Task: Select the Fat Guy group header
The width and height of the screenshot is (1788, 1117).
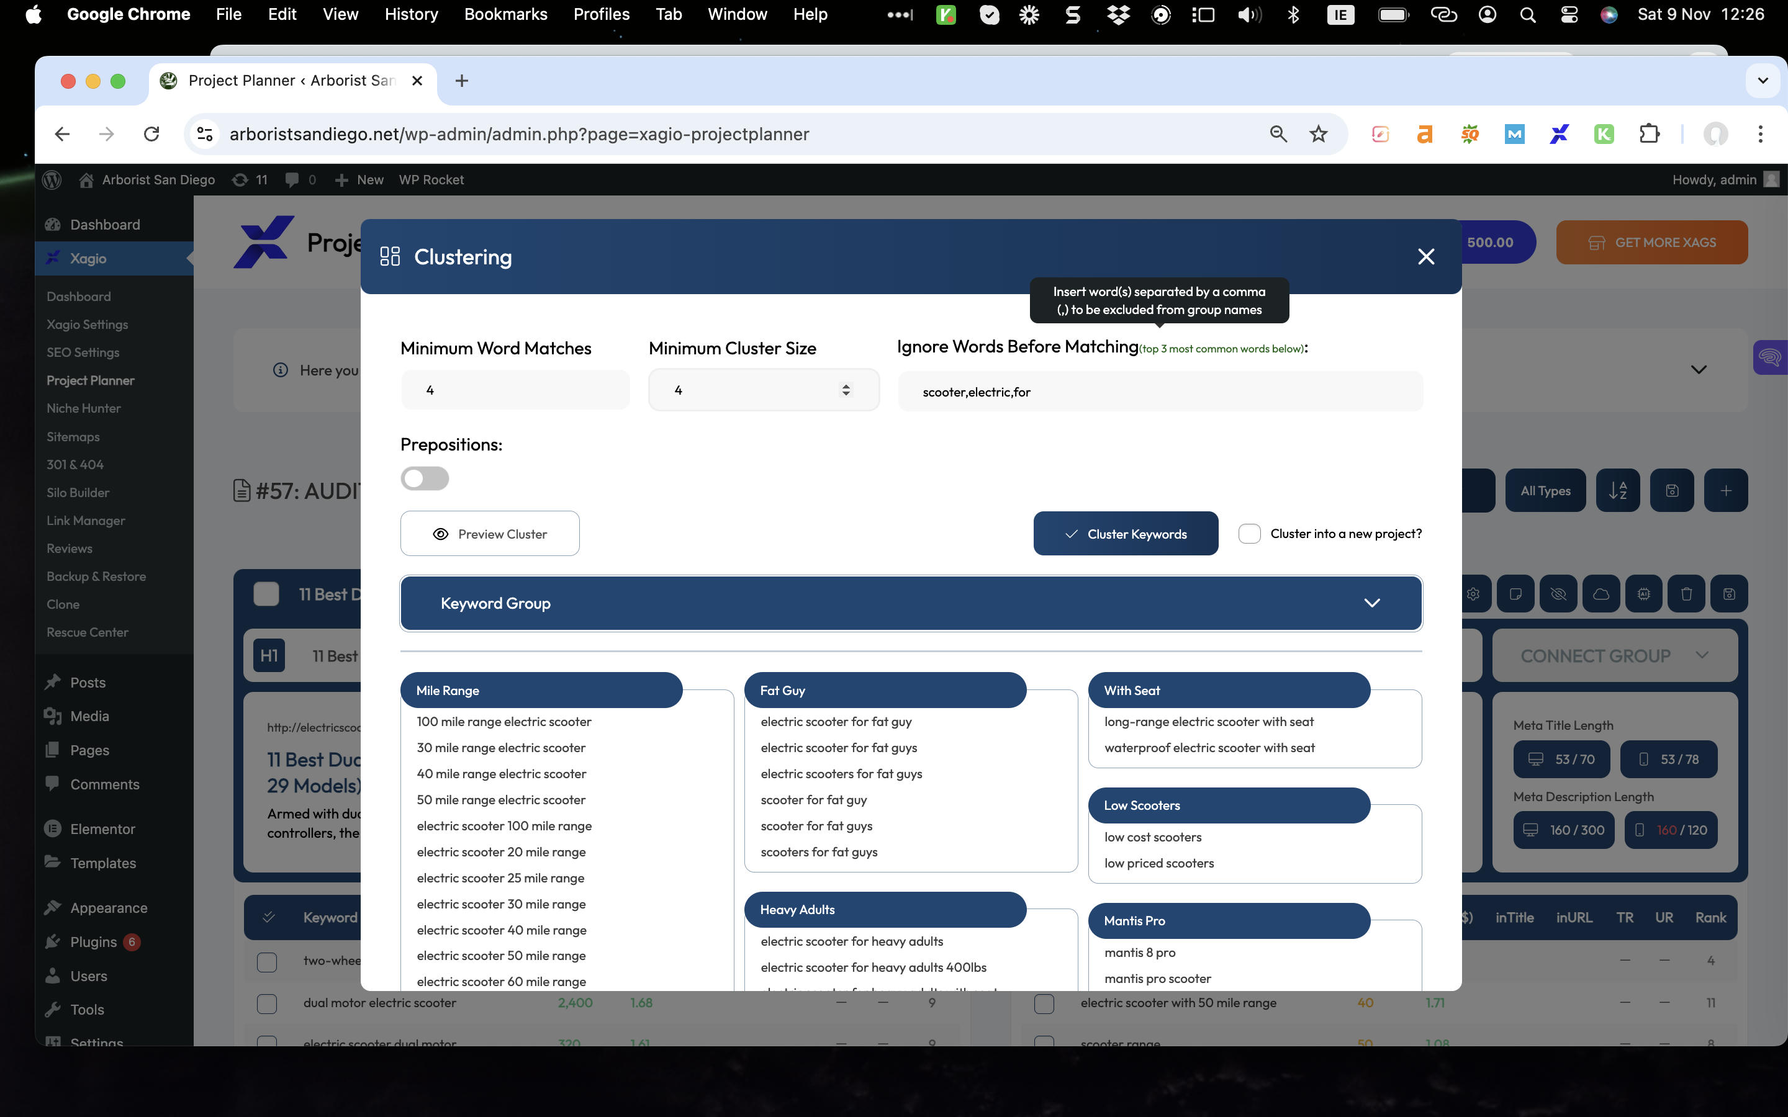Action: pos(885,690)
